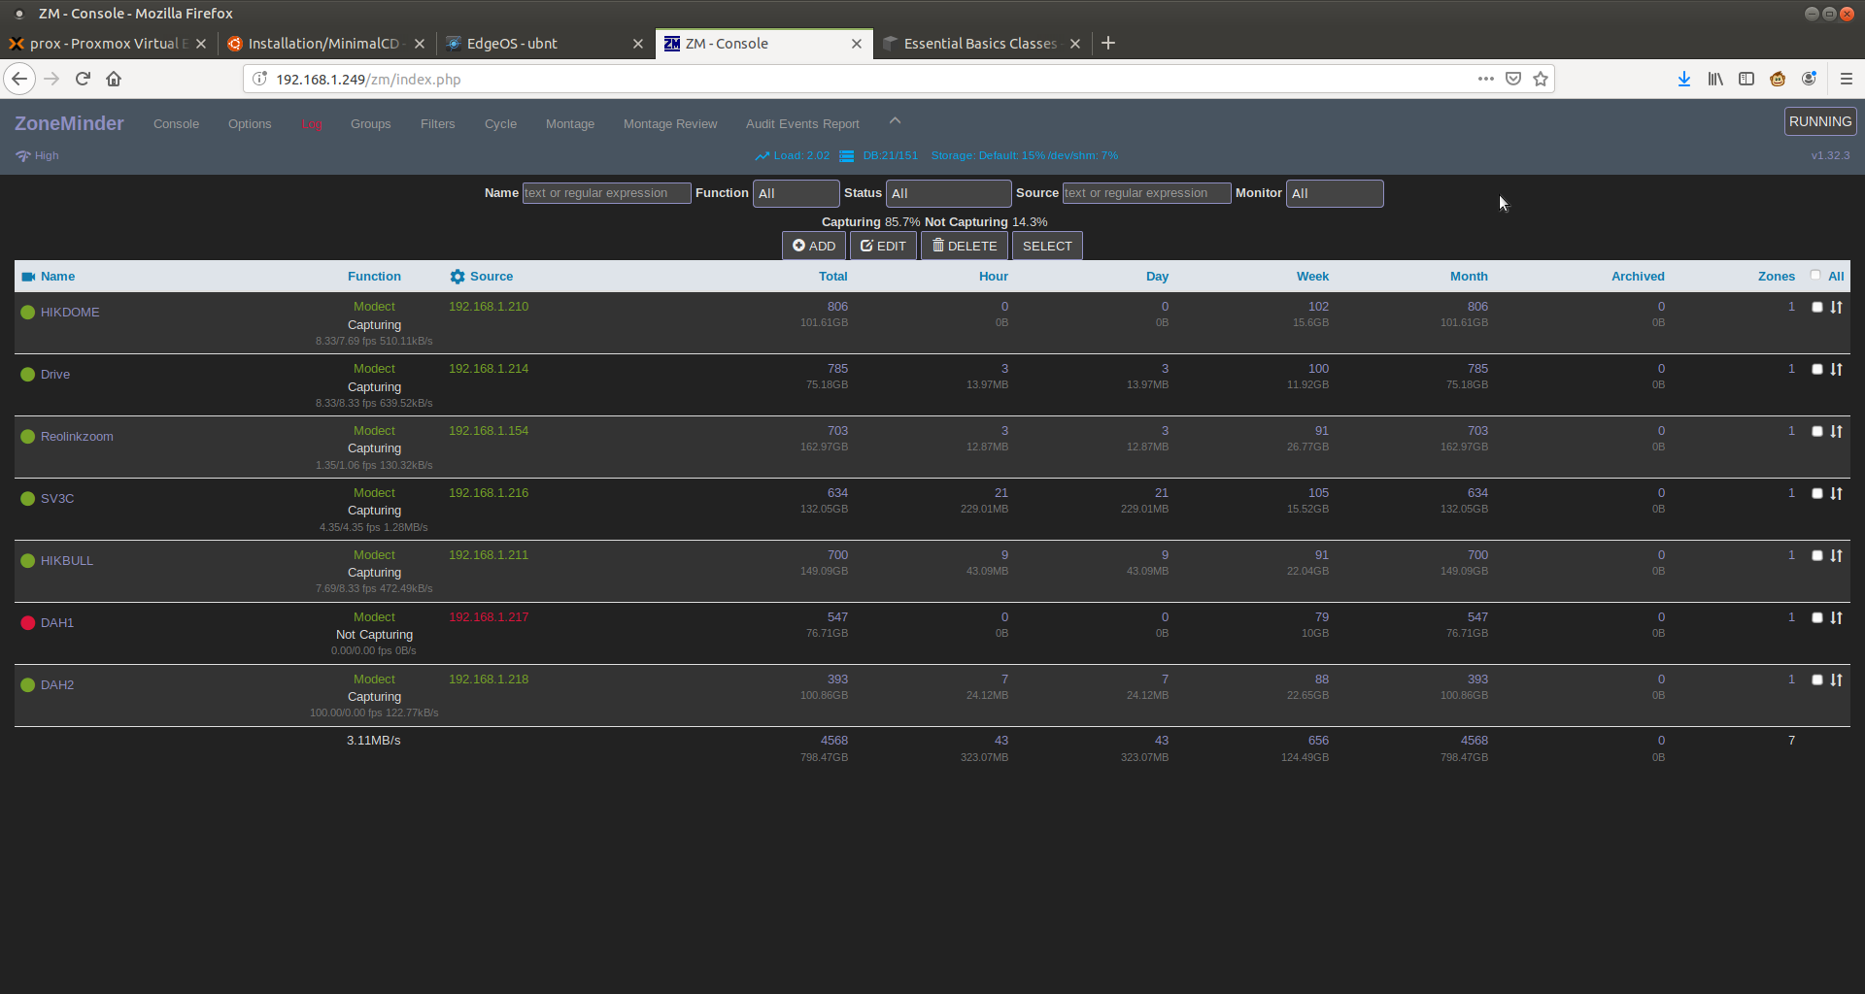Open the 806 total events for HIKDOME

point(837,307)
